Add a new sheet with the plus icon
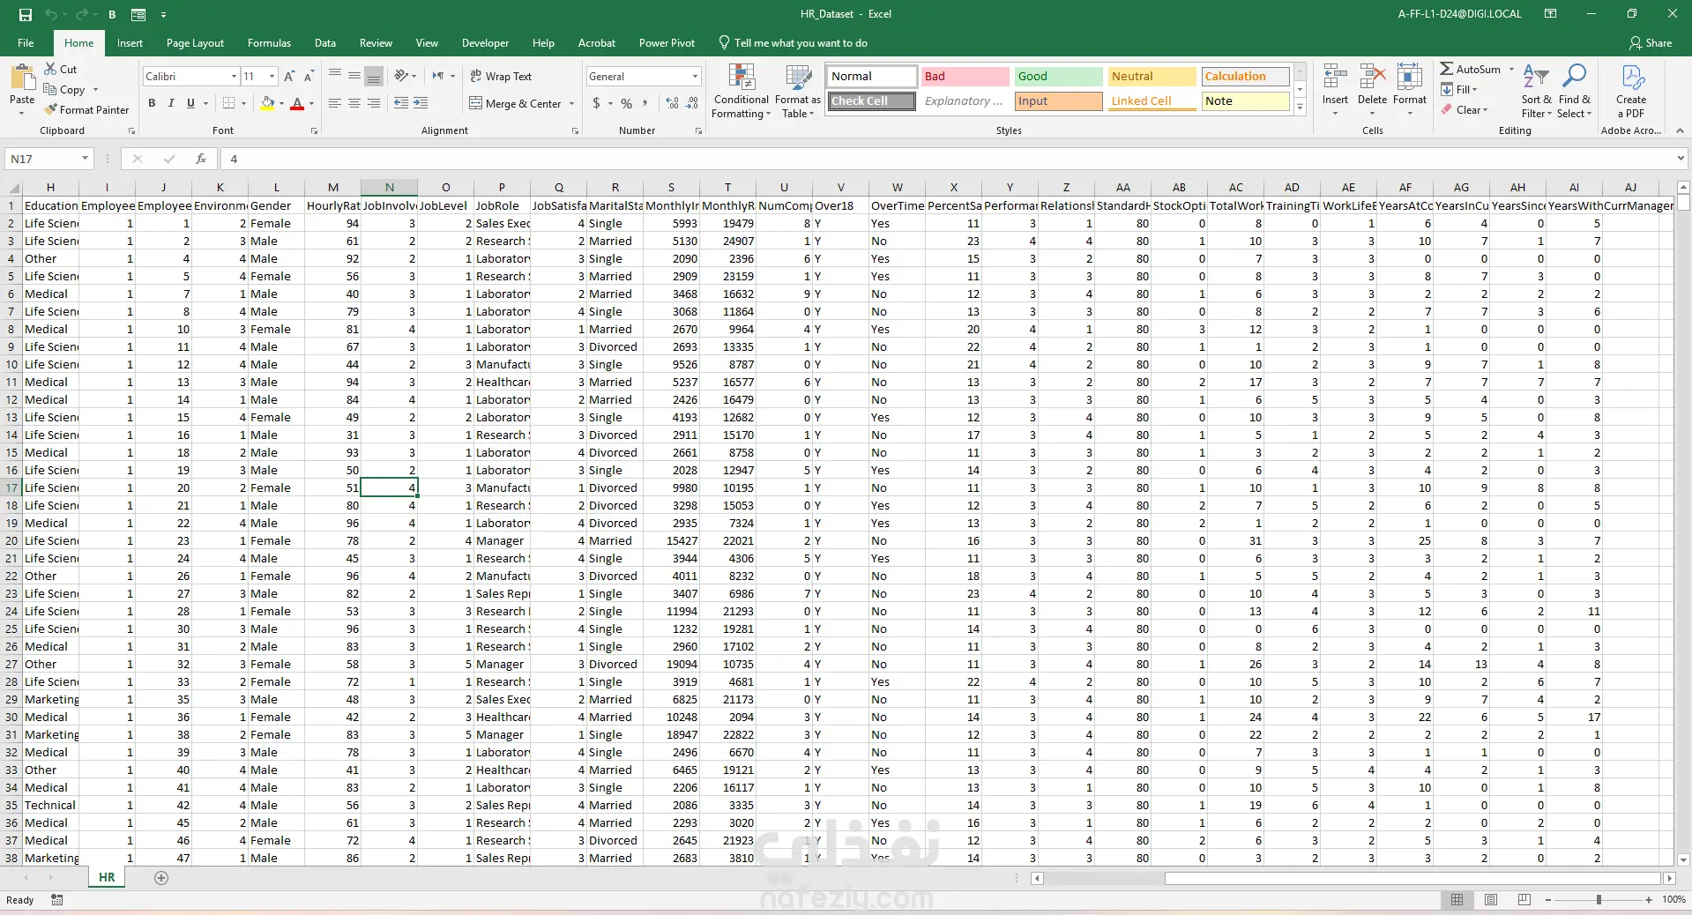This screenshot has width=1692, height=915. click(x=161, y=878)
